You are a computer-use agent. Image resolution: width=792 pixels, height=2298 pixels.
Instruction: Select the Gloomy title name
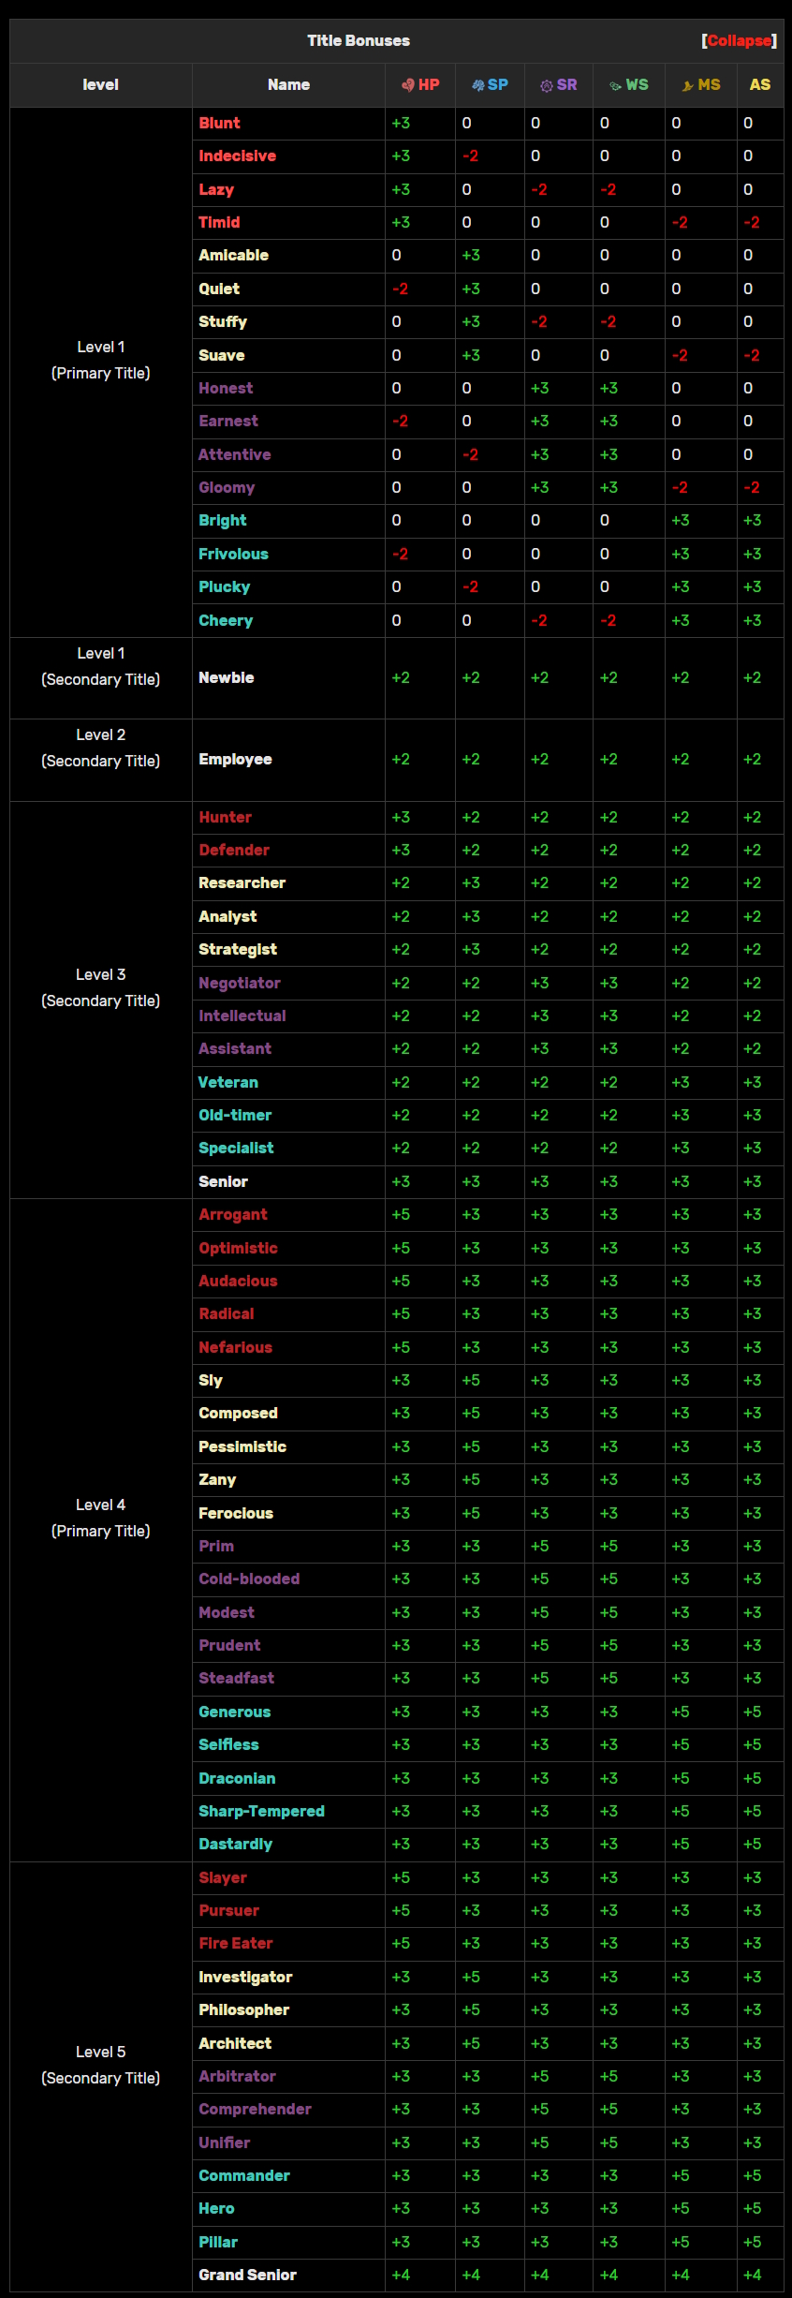click(x=227, y=488)
